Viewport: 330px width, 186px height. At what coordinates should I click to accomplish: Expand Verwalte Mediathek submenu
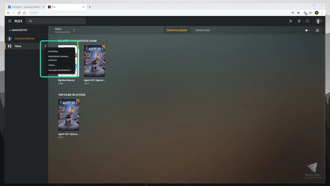60,70
